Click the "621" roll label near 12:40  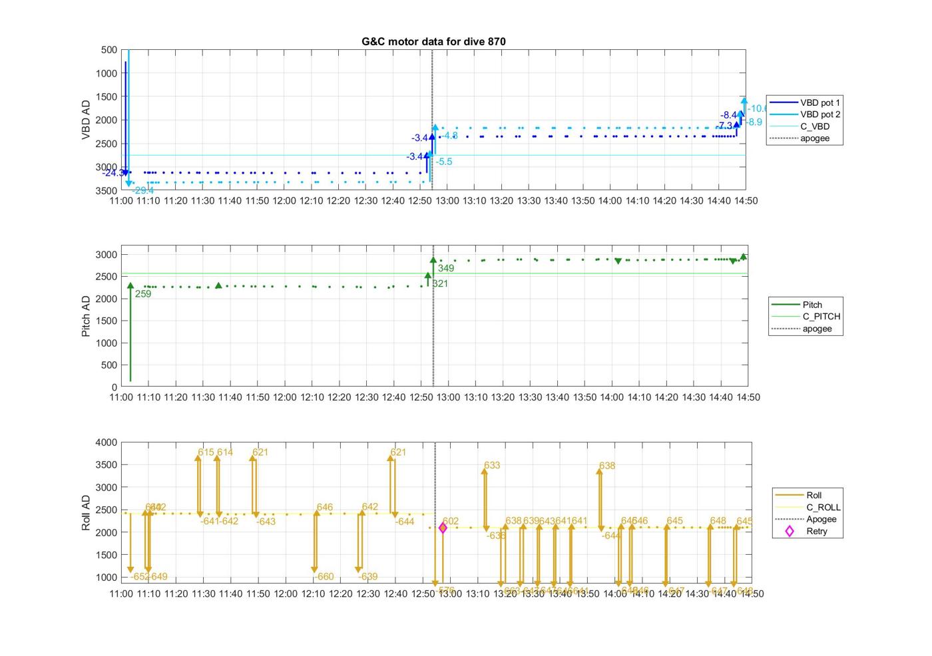click(398, 452)
